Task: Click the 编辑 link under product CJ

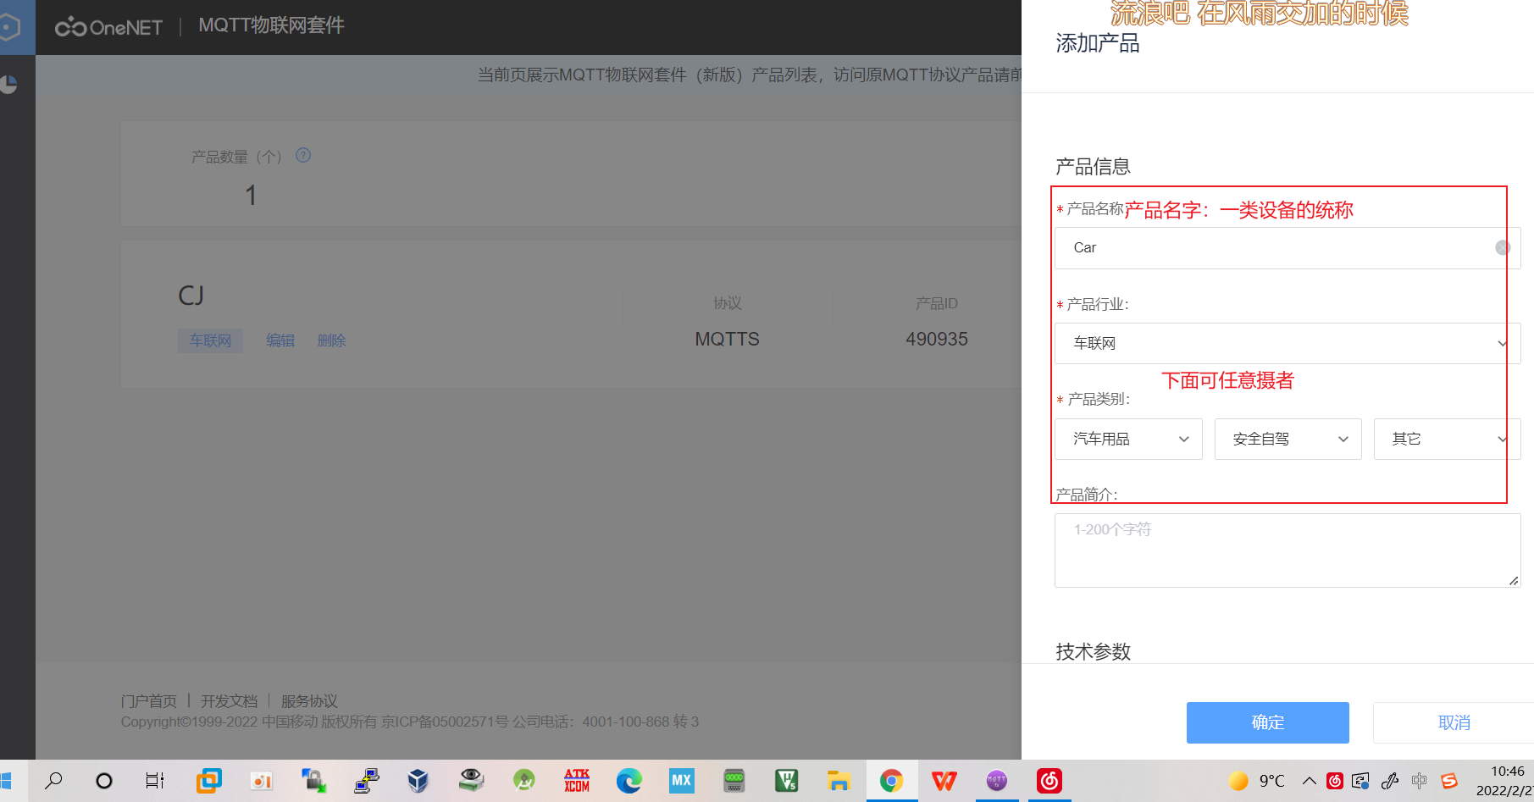Action: (x=280, y=340)
